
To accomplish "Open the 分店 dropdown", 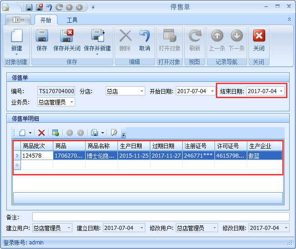I will point(142,91).
